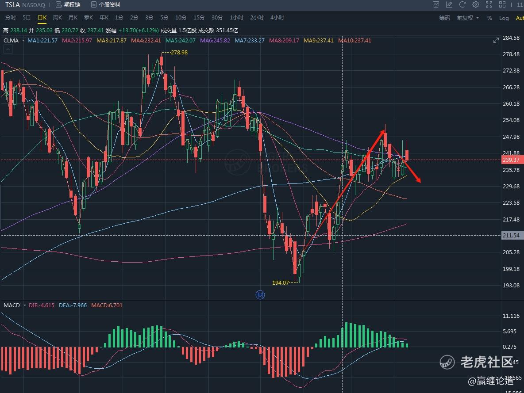Screen dimensions: 524x393
Task: Click the NASDAQ exchange label
Action: 34,5
